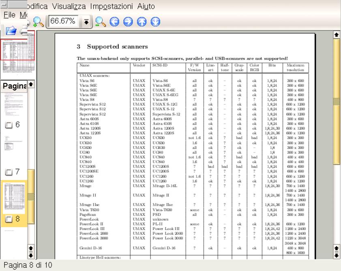
Task: Click the zoom out magnifier icon
Action: (100, 22)
